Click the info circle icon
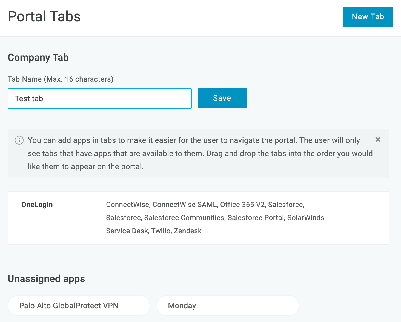 (19, 140)
